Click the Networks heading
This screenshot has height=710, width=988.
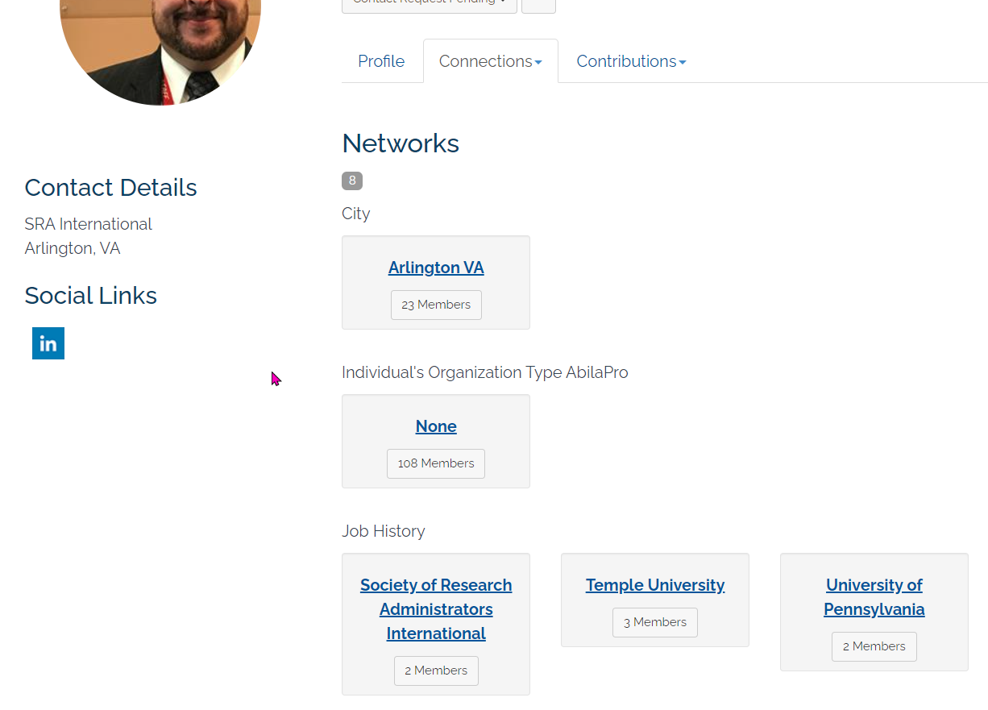pyautogui.click(x=401, y=143)
